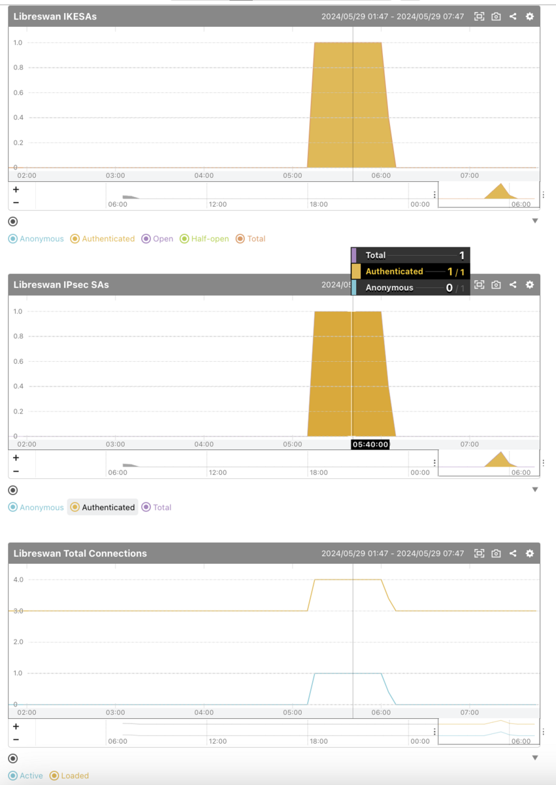
Task: Click the 05:40:00 time marker label
Action: (370, 444)
